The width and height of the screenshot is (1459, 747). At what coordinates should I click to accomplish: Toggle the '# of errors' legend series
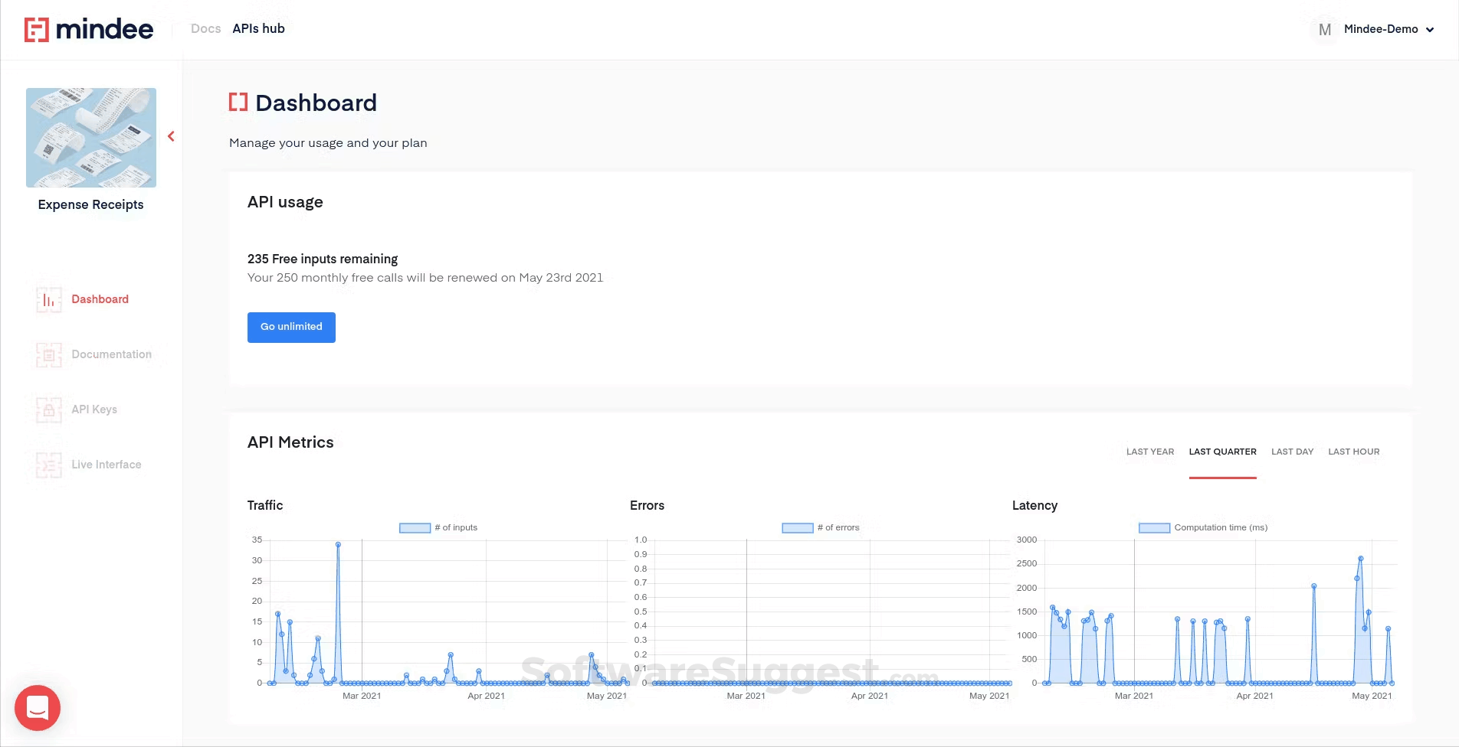(797, 528)
